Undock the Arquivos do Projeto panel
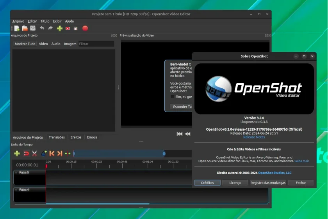This screenshot has height=219, width=328. 112,35
